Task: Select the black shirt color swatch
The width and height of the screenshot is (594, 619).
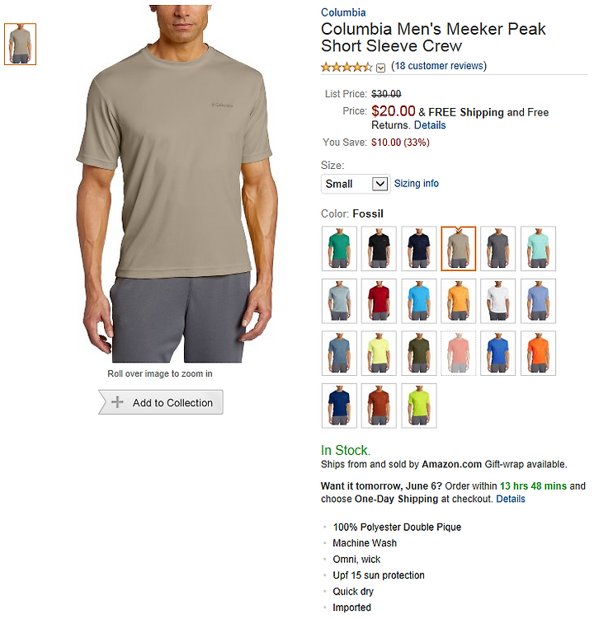Action: [379, 249]
